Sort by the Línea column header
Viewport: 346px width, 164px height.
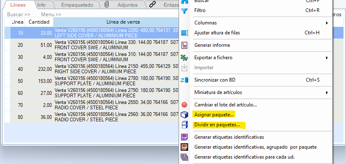(x=17, y=22)
